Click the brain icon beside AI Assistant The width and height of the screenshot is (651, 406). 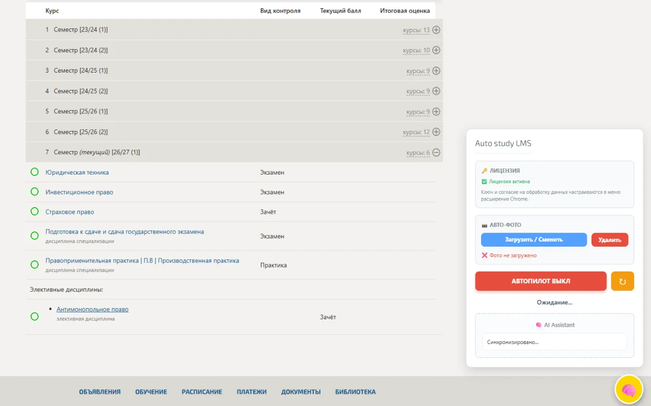539,325
